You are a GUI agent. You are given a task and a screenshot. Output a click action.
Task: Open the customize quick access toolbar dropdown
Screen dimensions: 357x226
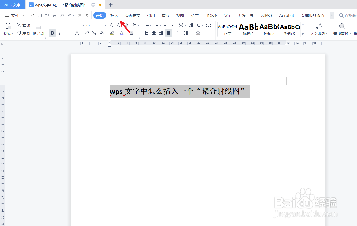pyautogui.click(x=87, y=15)
